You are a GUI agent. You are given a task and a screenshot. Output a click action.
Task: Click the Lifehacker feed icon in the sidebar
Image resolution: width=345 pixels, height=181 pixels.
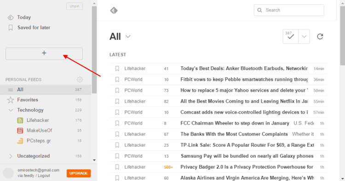point(20,121)
